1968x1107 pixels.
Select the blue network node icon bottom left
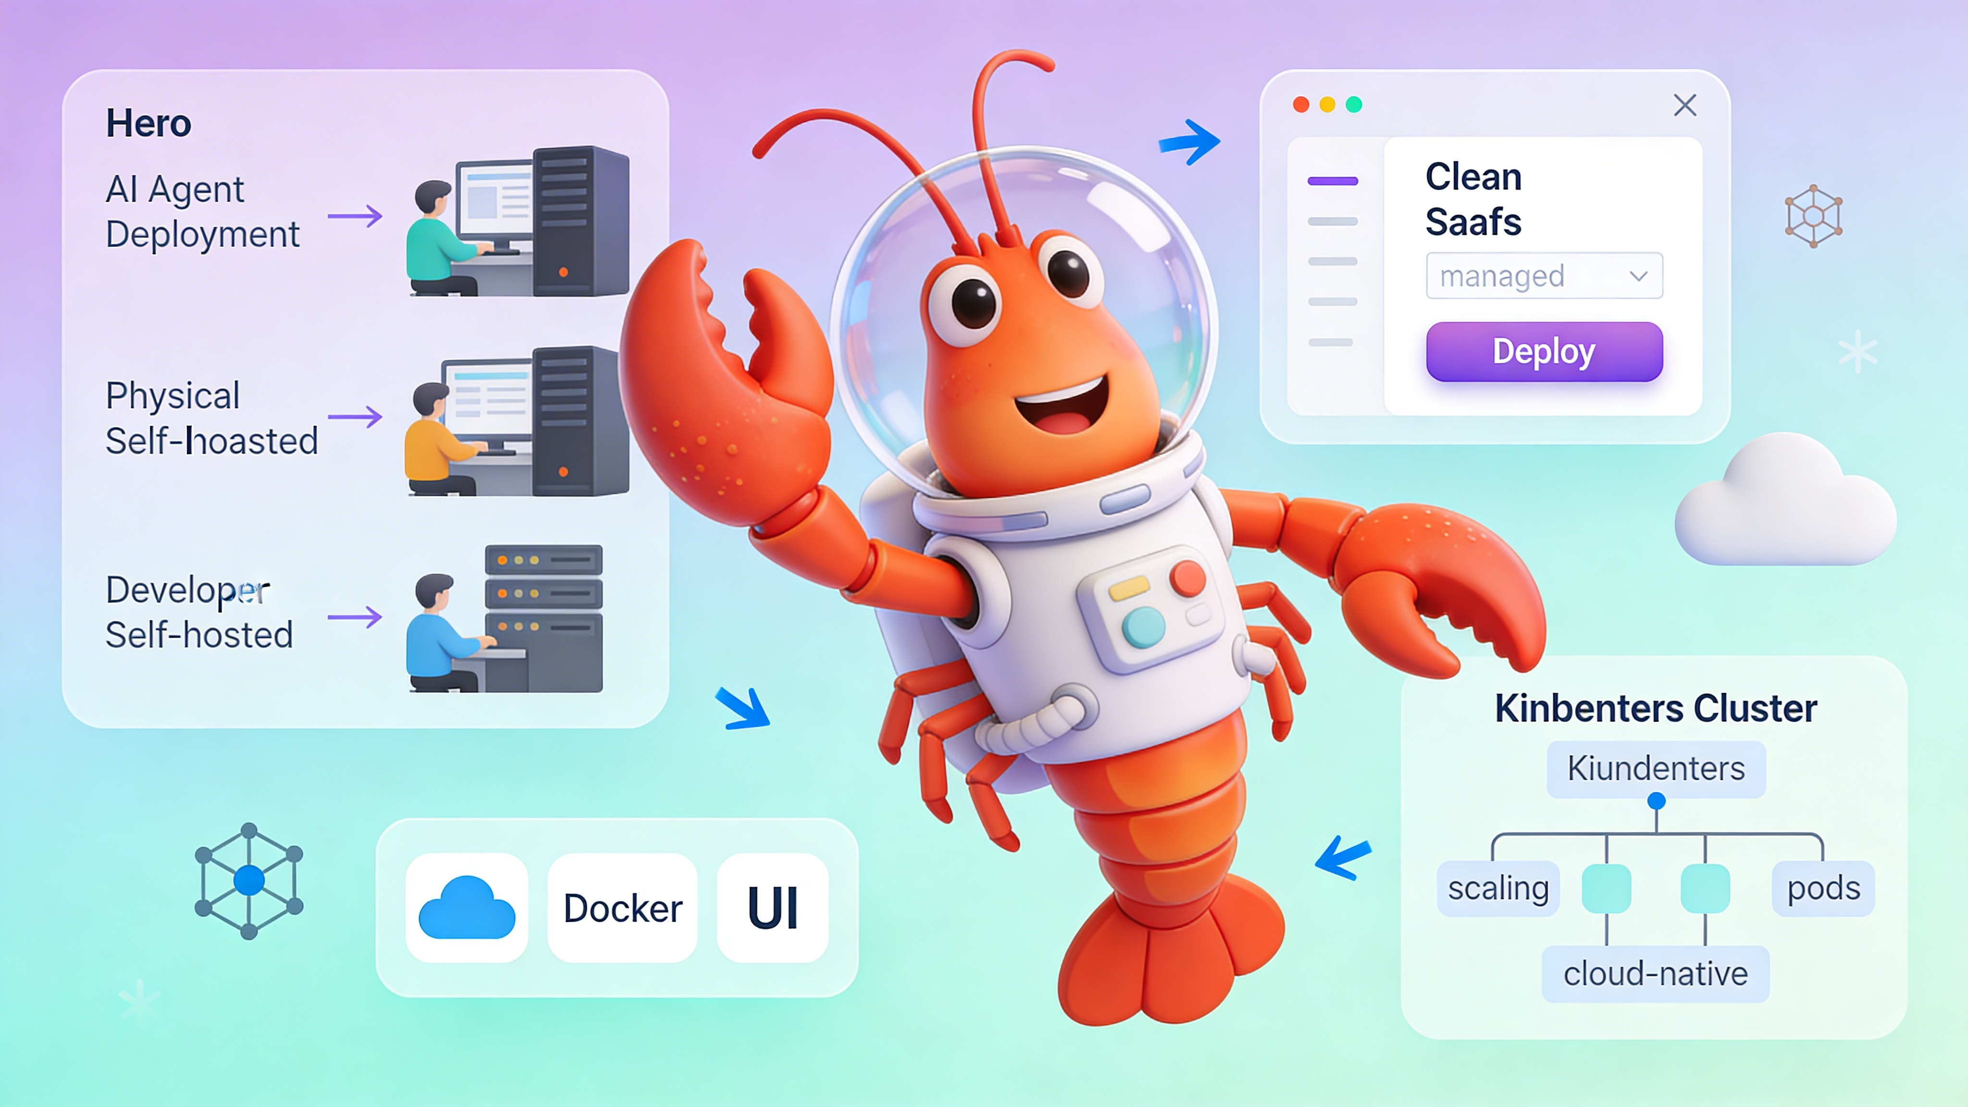(250, 880)
